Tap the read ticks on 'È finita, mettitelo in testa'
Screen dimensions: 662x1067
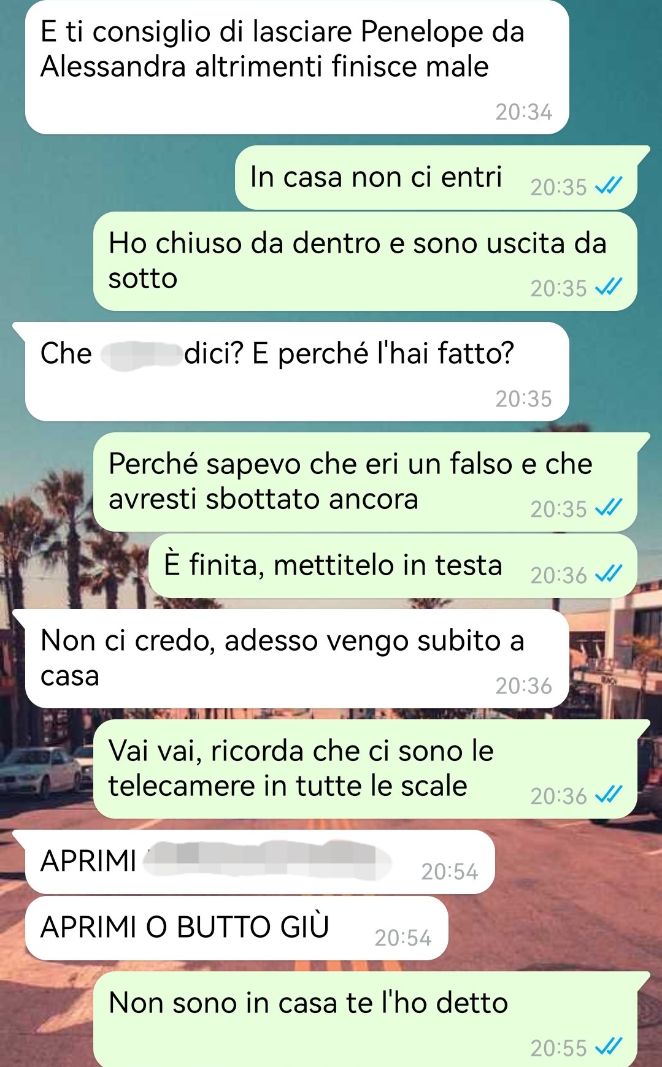[x=609, y=573]
